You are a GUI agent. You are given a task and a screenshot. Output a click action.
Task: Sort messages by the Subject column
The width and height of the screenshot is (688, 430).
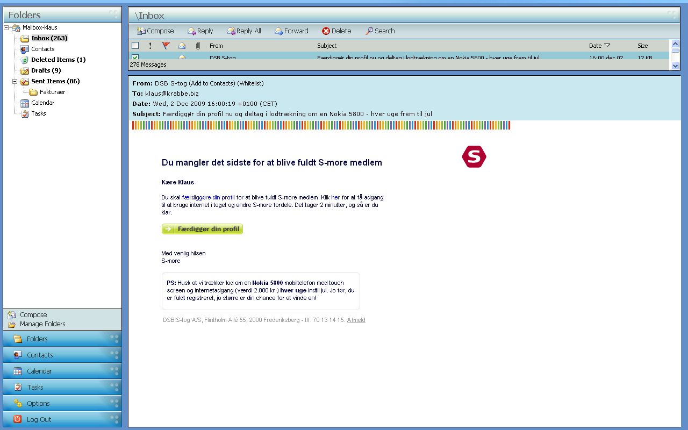tap(327, 46)
